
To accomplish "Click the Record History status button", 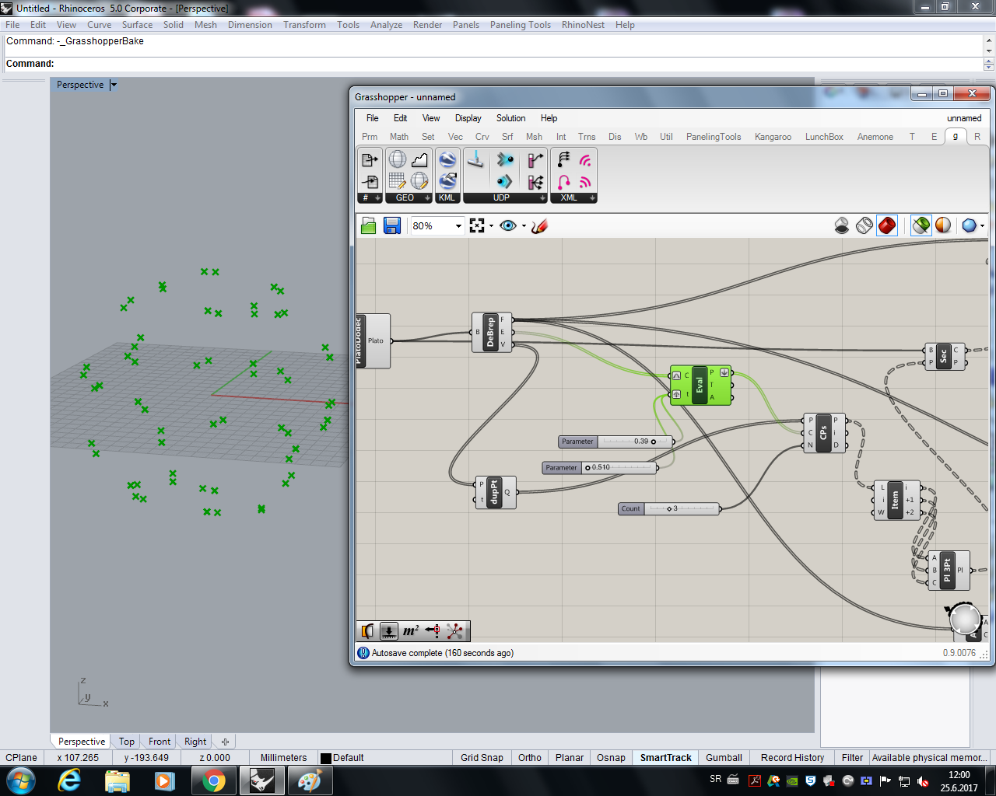I will tap(792, 757).
